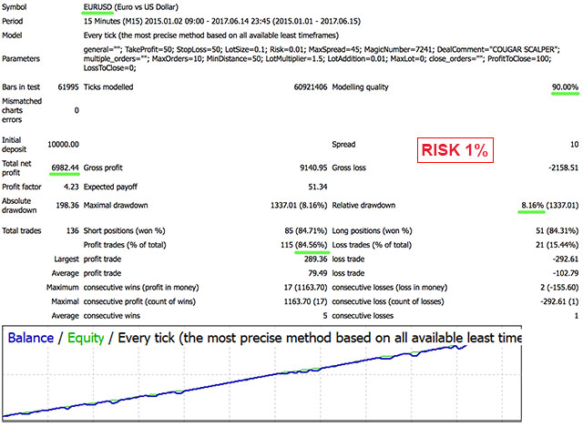The height and width of the screenshot is (437, 583).
Task: Select the Profit factor value 4.23
Action: pos(69,186)
